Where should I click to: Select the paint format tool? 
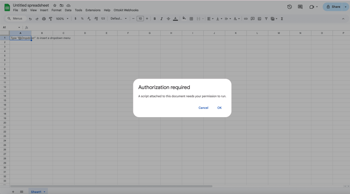pos(51,19)
